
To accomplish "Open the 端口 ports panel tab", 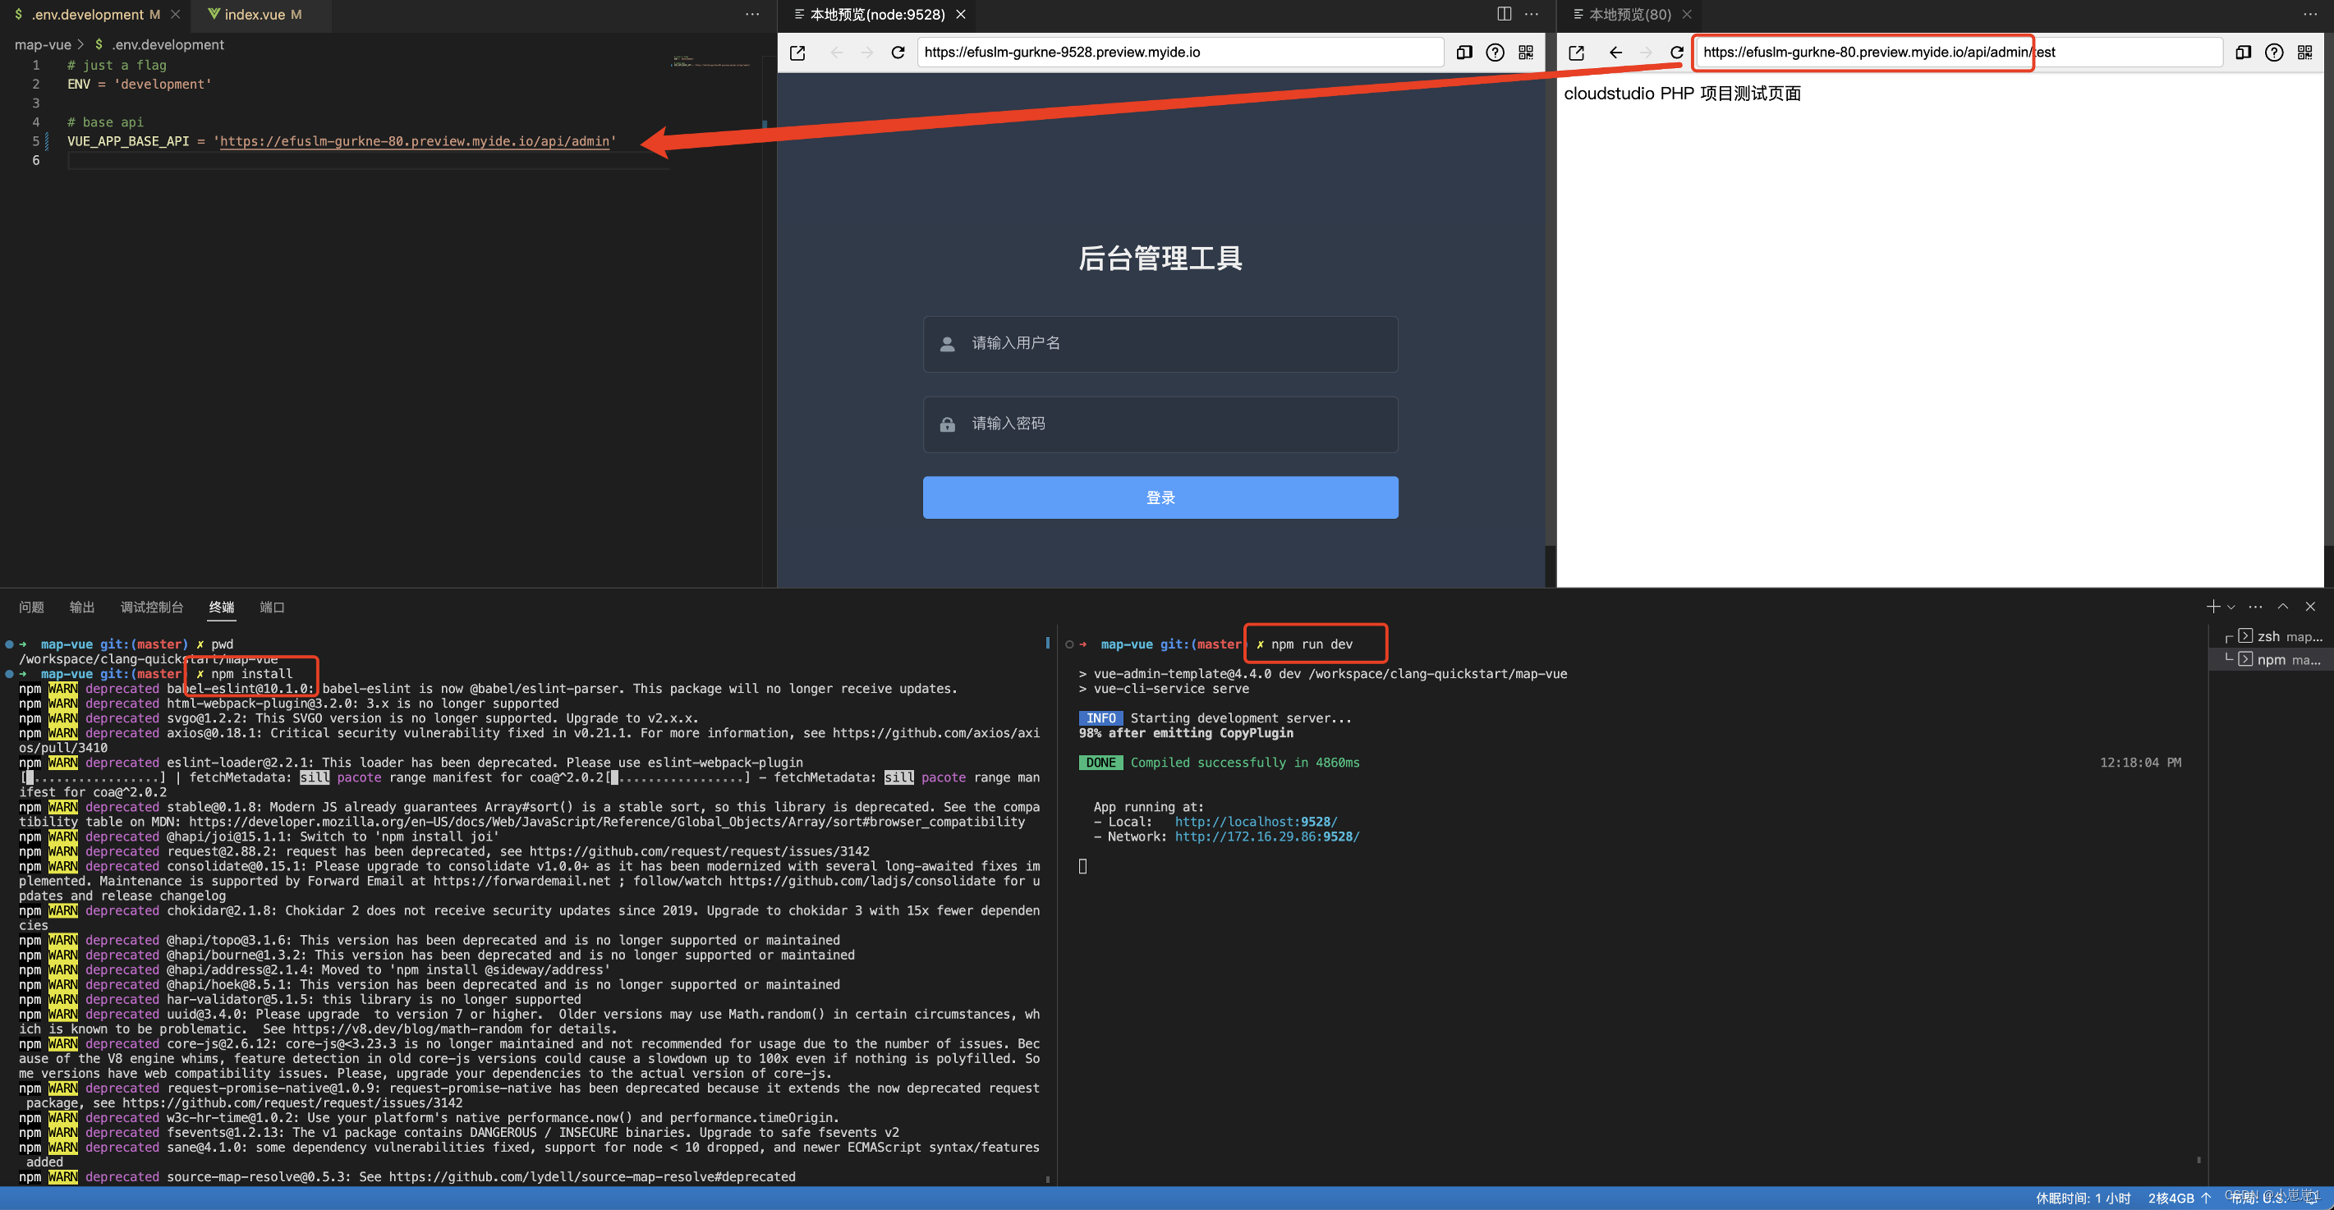I will pos(272,607).
